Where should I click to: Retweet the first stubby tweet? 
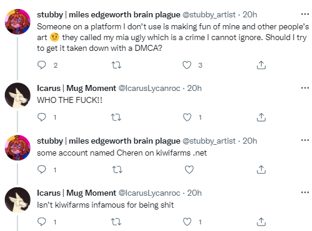coord(116,65)
